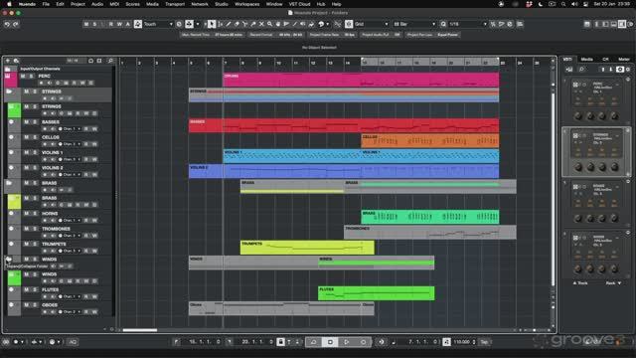
Task: Click the horizontal scrollbar thumb below timeline
Action: [x=139, y=330]
